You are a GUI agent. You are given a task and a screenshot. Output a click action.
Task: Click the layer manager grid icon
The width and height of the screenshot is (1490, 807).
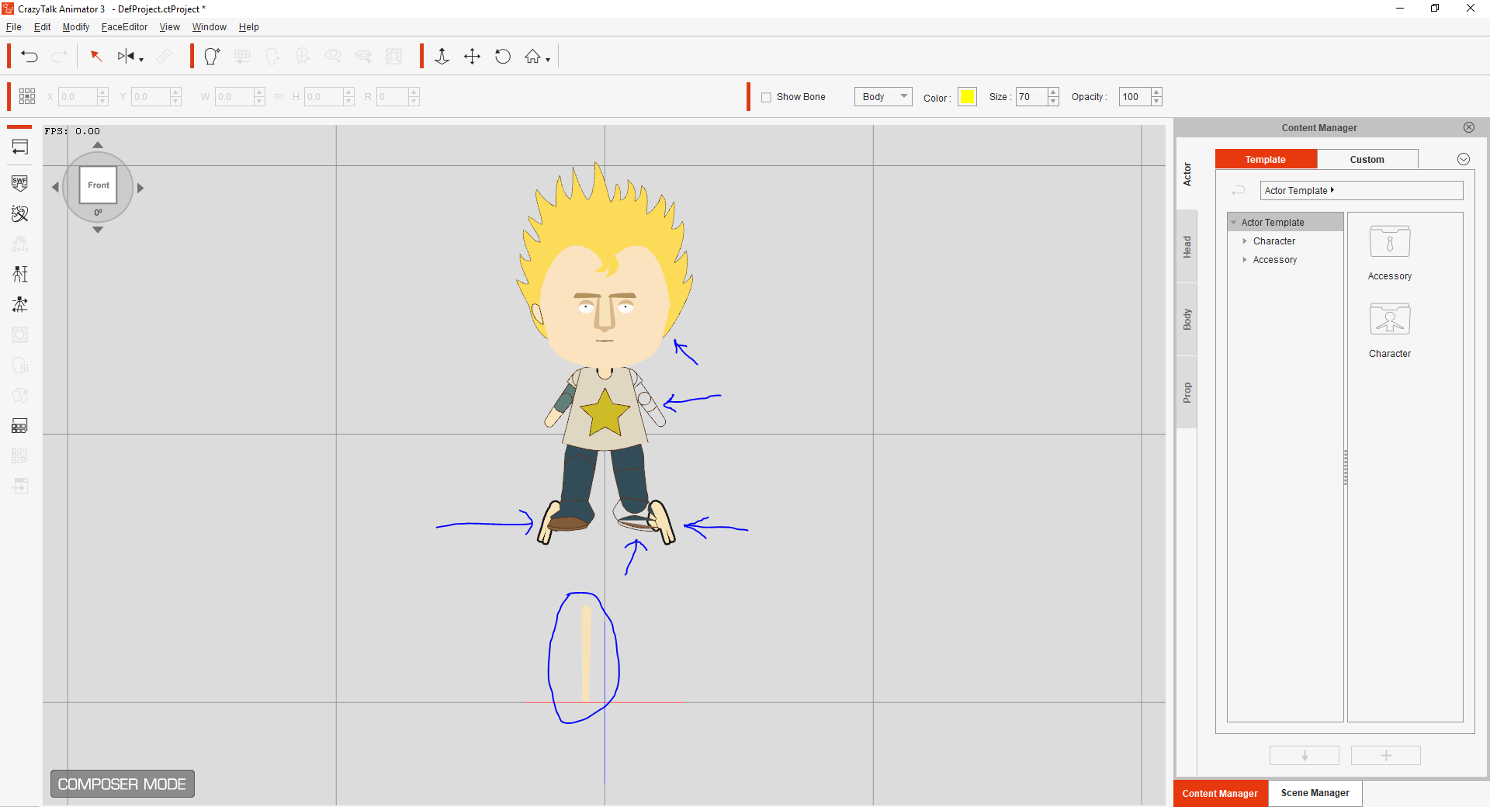point(20,426)
